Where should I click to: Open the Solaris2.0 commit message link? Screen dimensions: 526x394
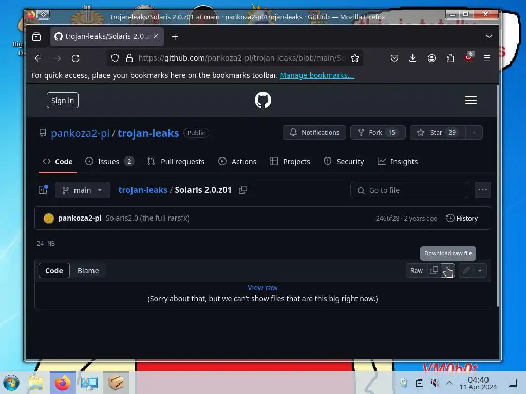(x=147, y=218)
